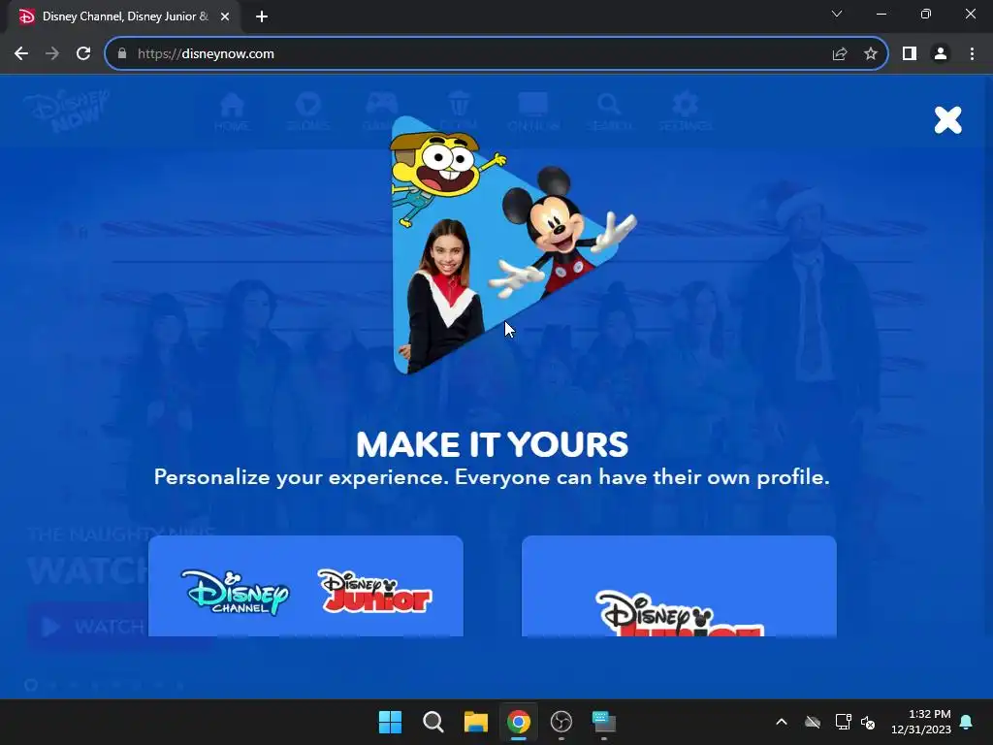The height and width of the screenshot is (745, 993).
Task: Open the tab search dropdown chevron
Action: point(837,14)
